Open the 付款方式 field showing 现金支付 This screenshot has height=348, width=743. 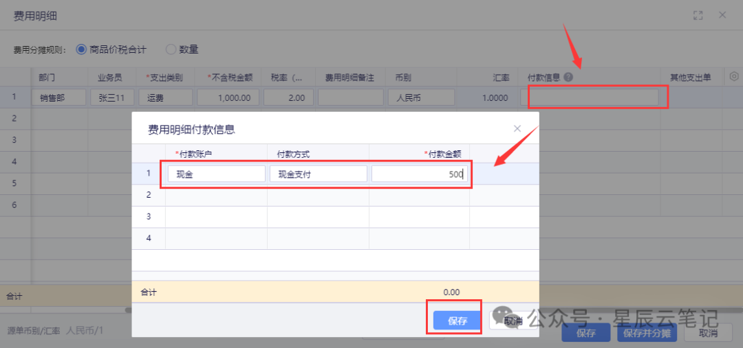[x=318, y=174]
